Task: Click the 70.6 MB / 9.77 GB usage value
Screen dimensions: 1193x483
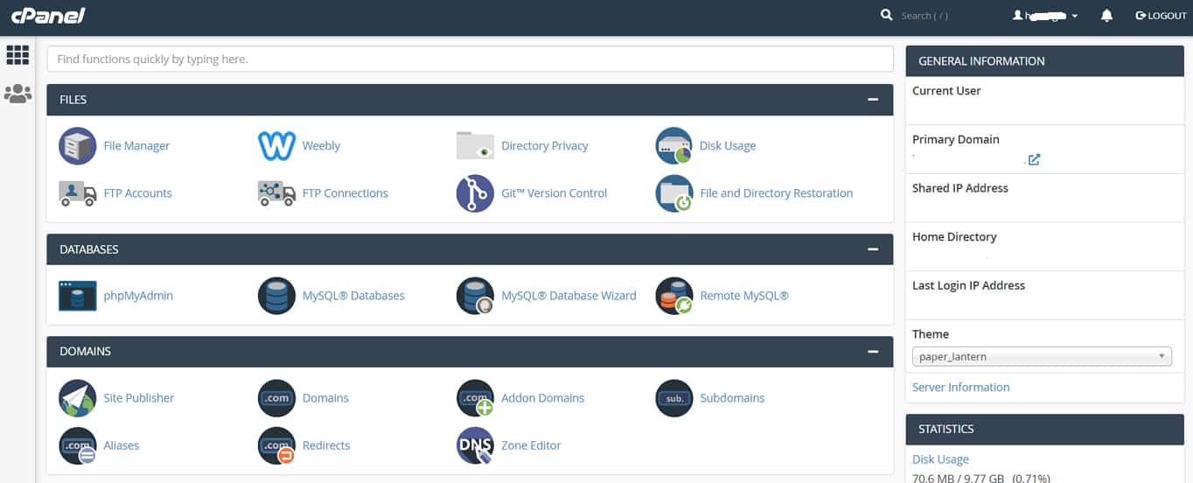Action: [980, 478]
